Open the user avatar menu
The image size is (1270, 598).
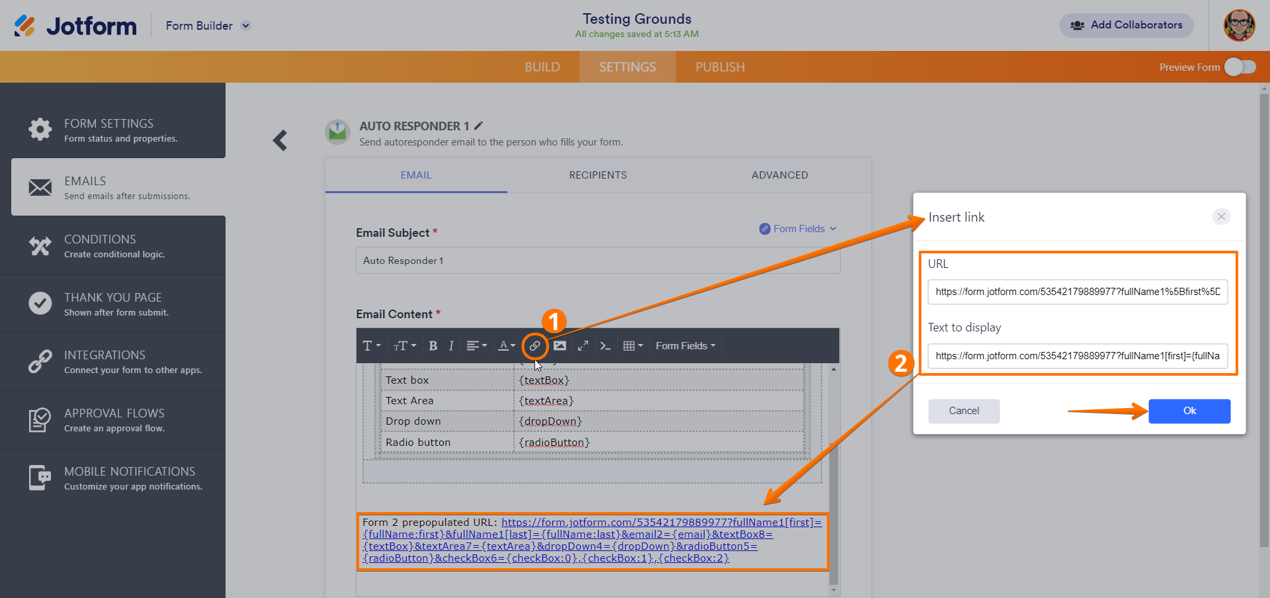coord(1239,25)
